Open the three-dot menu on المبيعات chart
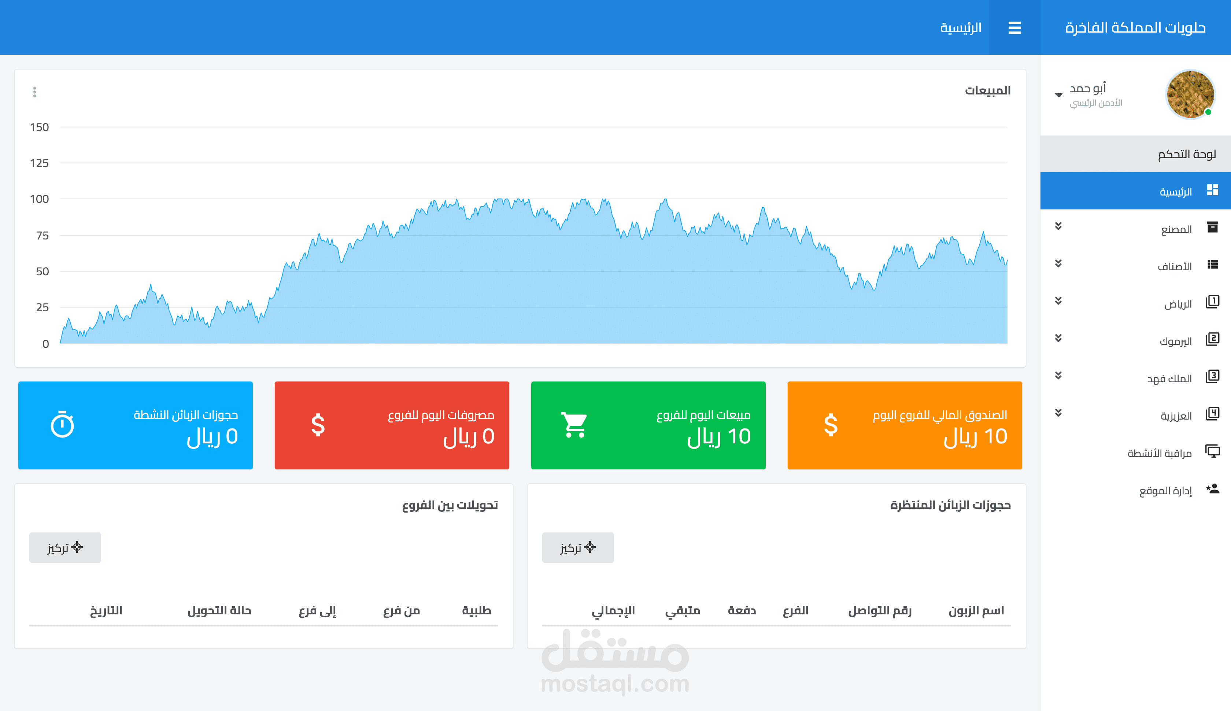Image resolution: width=1231 pixels, height=711 pixels. [35, 92]
